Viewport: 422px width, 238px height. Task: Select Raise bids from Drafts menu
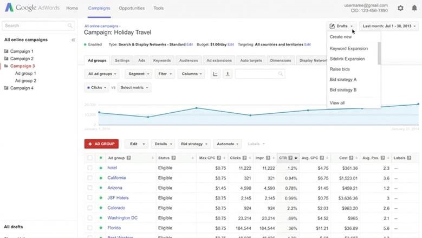[340, 69]
